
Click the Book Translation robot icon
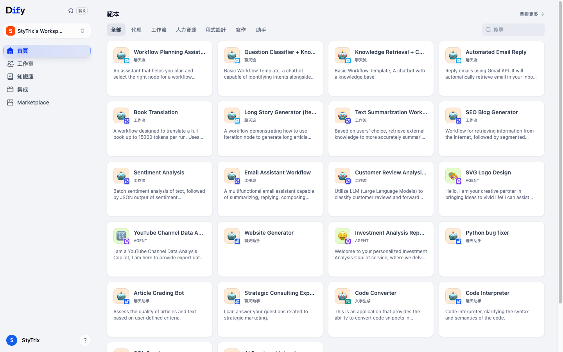tap(121, 116)
